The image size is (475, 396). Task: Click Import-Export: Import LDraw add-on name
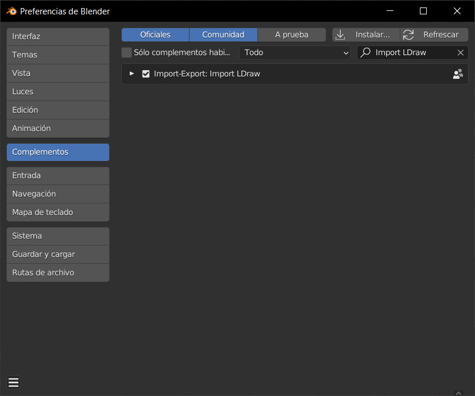pos(207,74)
